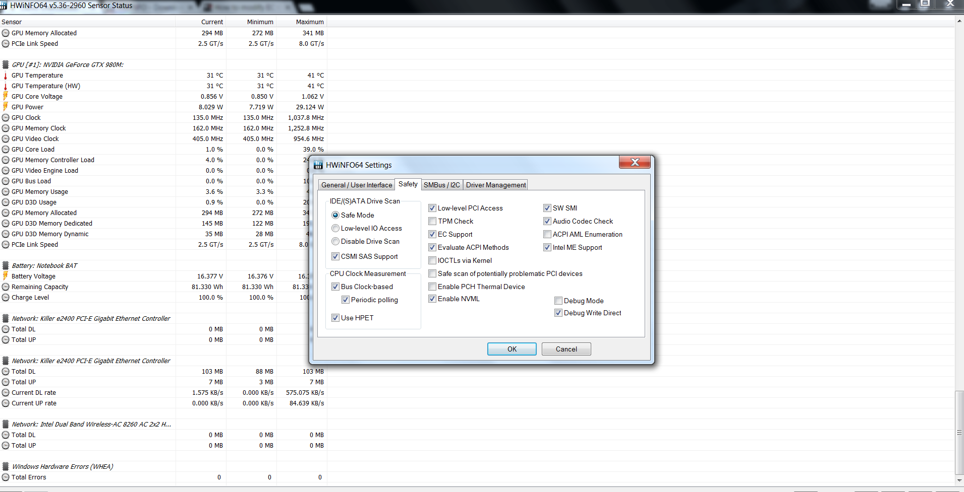Click the GPU Temperature thermometer icon
Image resolution: width=964 pixels, height=492 pixels.
pos(6,76)
